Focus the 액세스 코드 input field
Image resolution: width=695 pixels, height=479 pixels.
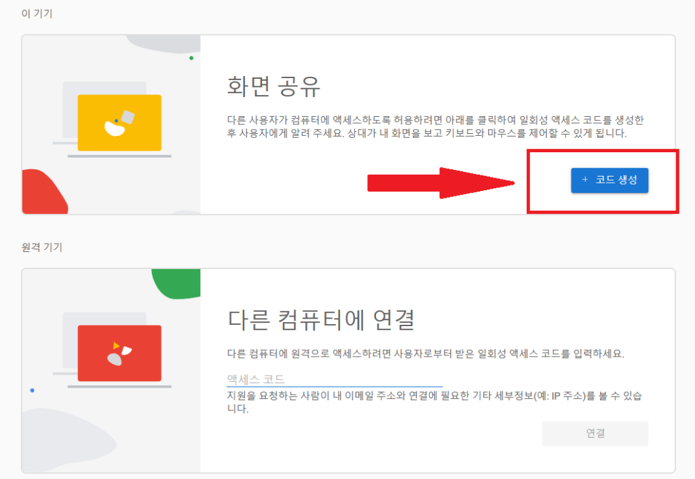(x=335, y=379)
